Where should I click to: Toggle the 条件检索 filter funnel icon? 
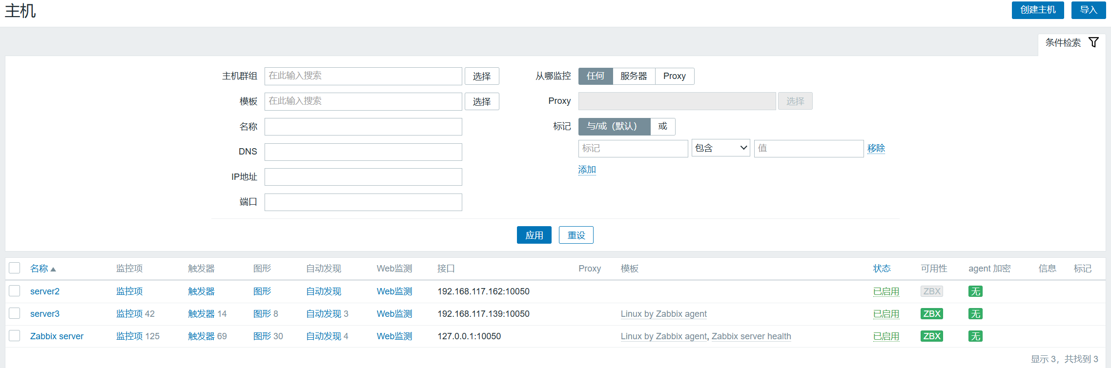coord(1093,42)
